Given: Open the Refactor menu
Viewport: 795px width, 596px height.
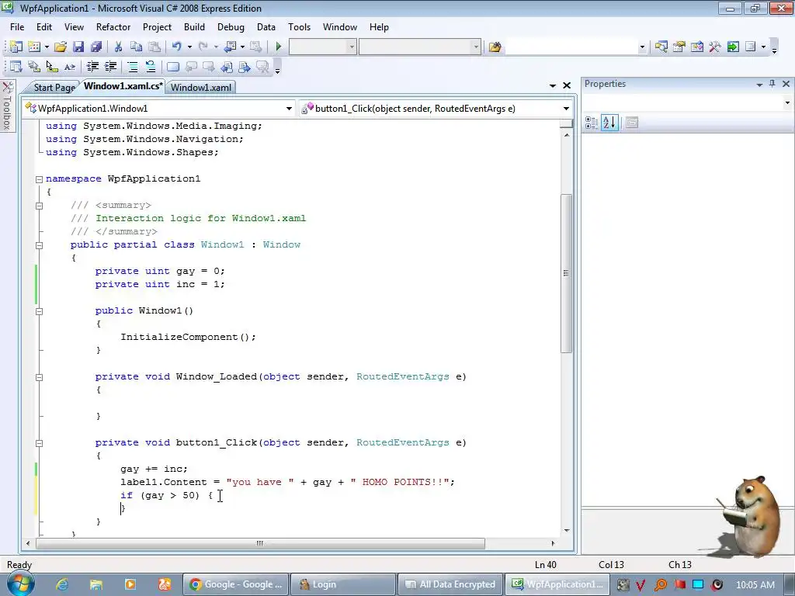Looking at the screenshot, I should pyautogui.click(x=113, y=27).
